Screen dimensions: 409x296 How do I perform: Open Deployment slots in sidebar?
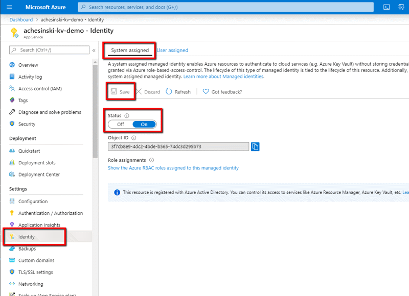click(x=37, y=163)
